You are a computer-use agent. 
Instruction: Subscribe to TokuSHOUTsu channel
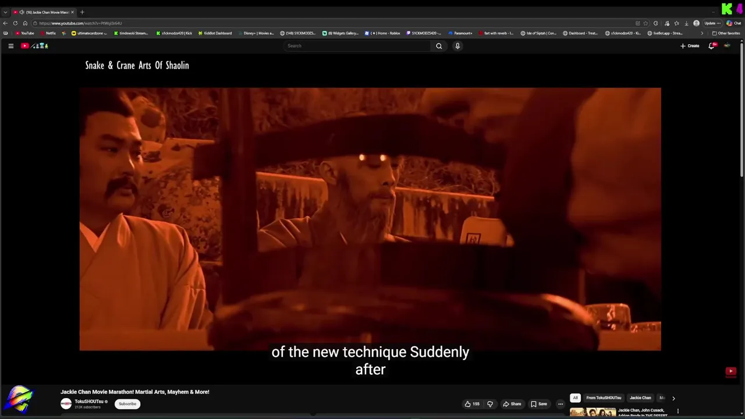click(x=127, y=404)
